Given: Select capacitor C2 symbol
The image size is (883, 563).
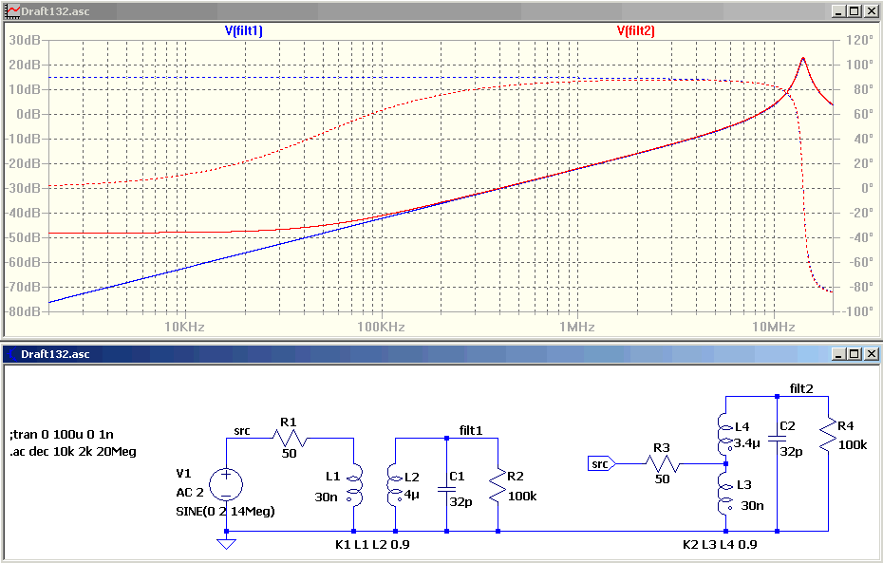Looking at the screenshot, I should 777,439.
